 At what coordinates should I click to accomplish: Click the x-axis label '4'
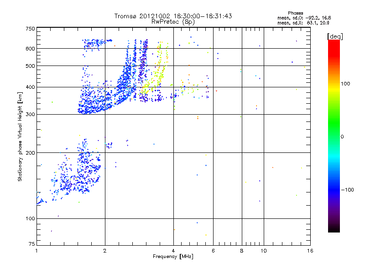point(173,251)
